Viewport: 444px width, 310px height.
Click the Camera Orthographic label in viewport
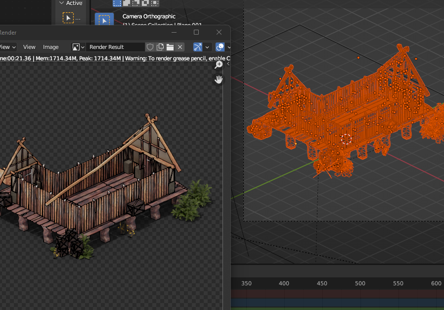tap(149, 16)
